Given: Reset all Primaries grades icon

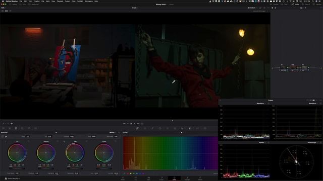Looking at the screenshot, I should (119, 133).
